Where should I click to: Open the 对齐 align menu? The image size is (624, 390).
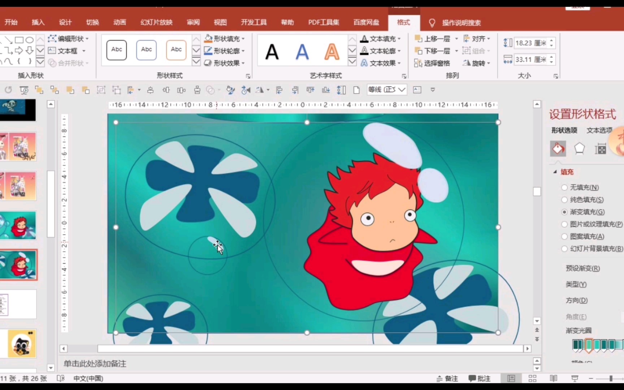pyautogui.click(x=477, y=39)
